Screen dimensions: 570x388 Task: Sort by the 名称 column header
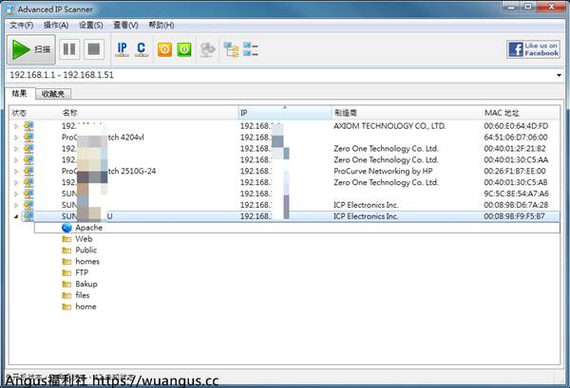149,113
